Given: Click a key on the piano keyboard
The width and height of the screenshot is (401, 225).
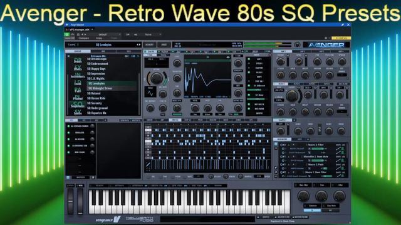Looking at the screenshot, I should click(189, 201).
